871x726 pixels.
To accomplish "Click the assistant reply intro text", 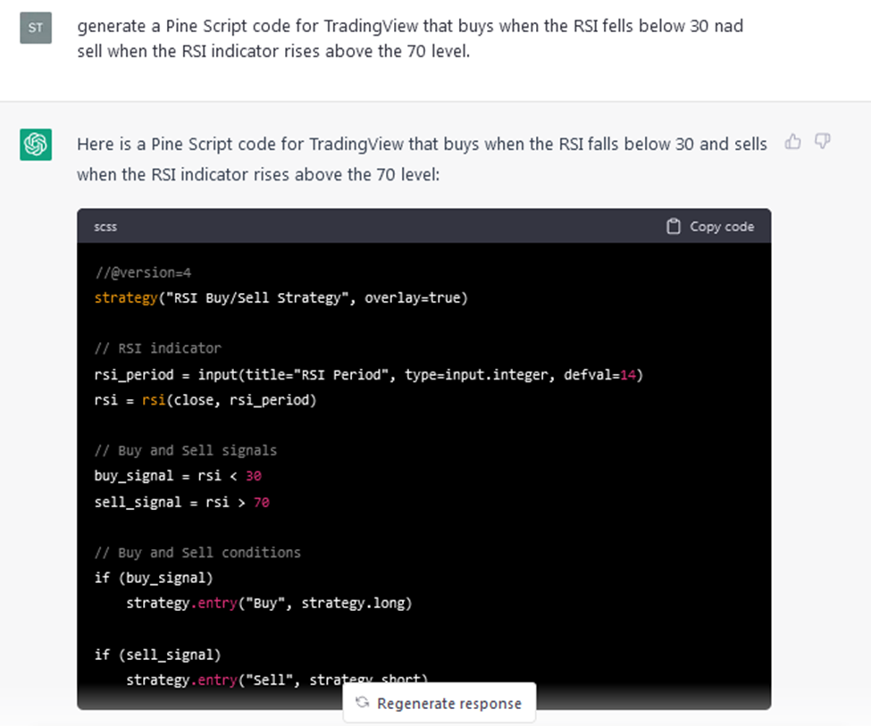I will point(422,159).
